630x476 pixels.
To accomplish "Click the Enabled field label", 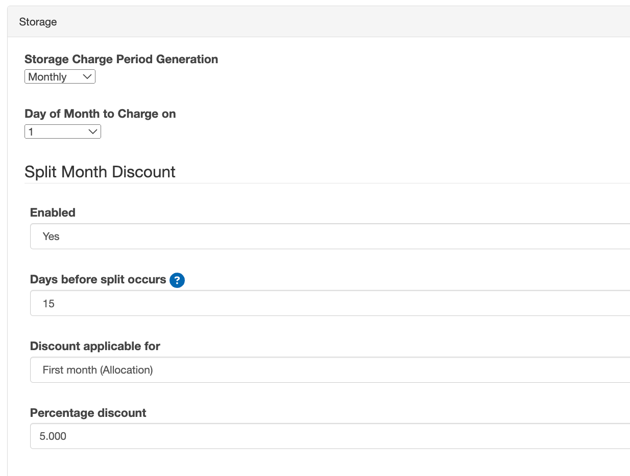I will pos(53,213).
